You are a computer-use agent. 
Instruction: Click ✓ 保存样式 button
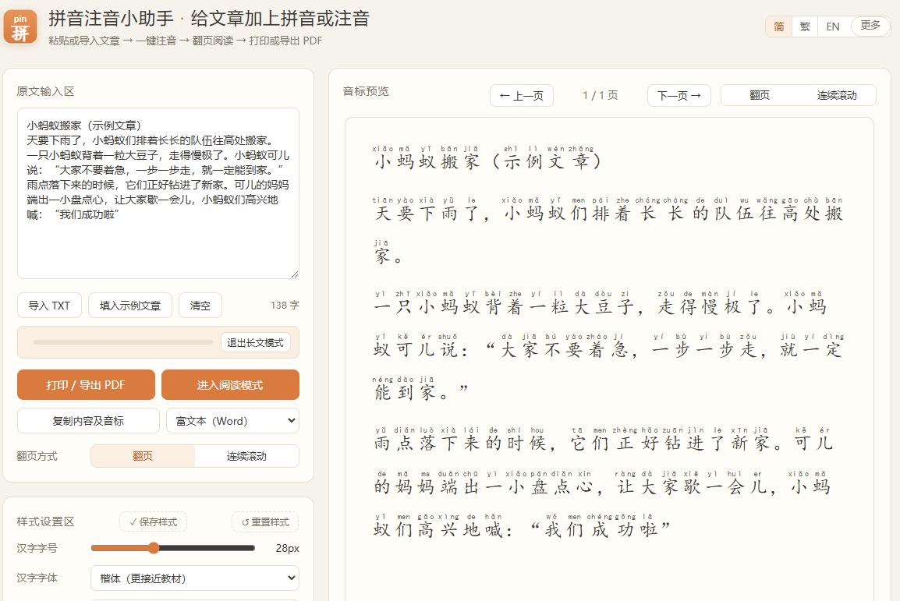tap(154, 521)
